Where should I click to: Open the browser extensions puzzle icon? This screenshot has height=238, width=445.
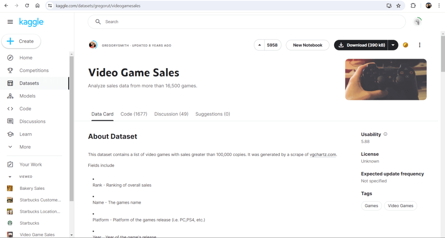click(413, 6)
